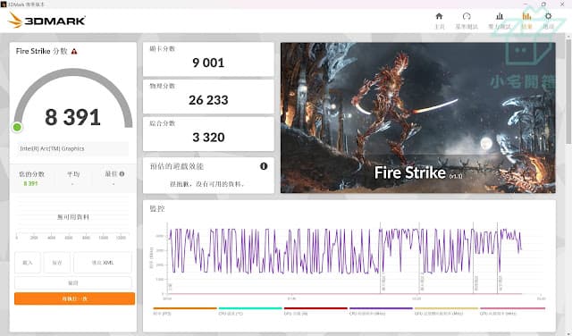Click the green dot on the score gauge
Viewport: 572px width, 336px height.
pos(17,127)
